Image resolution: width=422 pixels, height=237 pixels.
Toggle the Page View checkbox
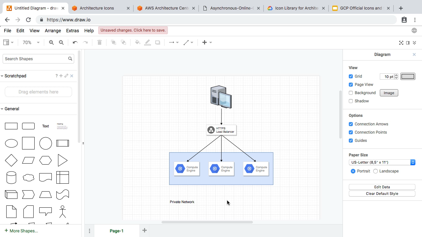[x=351, y=85]
